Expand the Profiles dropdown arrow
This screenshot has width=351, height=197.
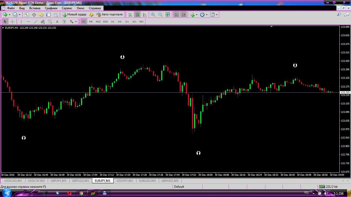(x=20, y=15)
